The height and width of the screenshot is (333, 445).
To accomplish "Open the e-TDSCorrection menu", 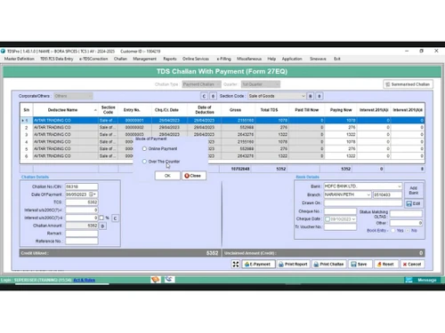I will (93, 59).
